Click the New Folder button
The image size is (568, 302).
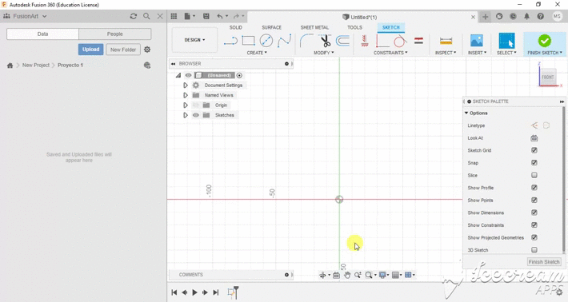coord(123,50)
